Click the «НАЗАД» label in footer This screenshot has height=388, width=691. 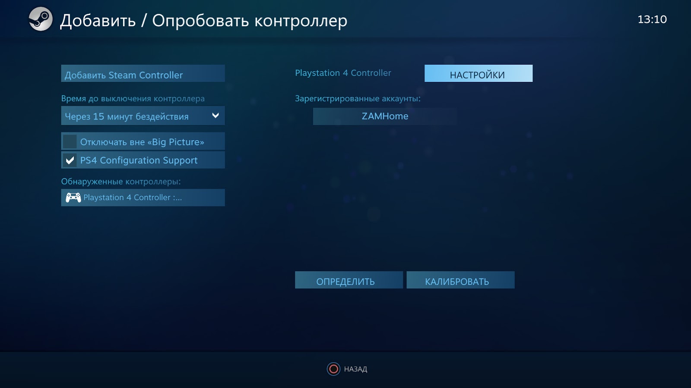(x=355, y=369)
